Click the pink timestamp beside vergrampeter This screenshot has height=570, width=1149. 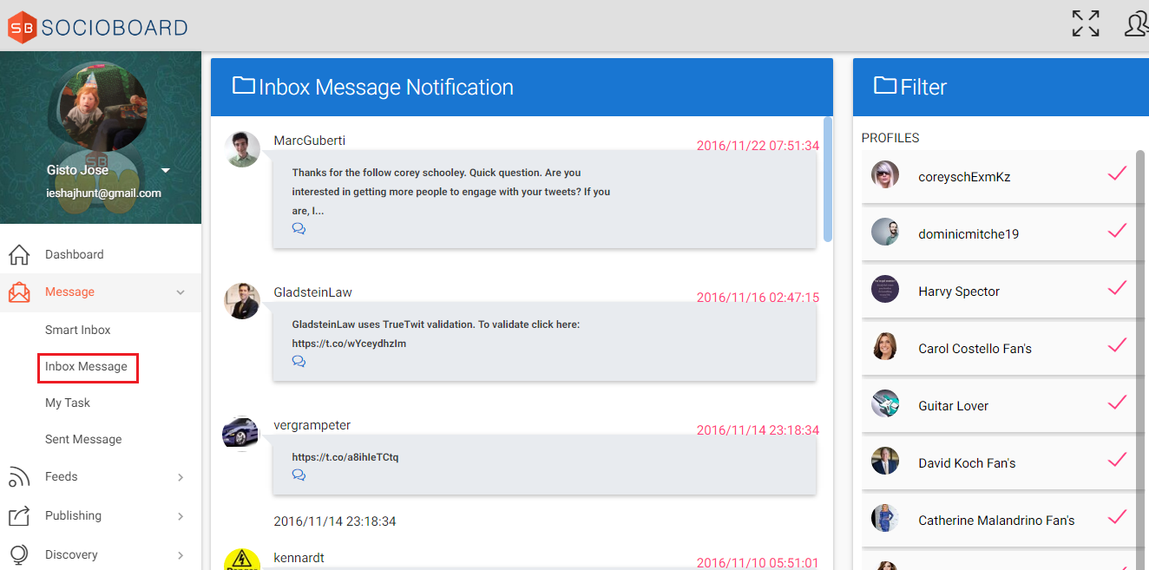click(758, 430)
